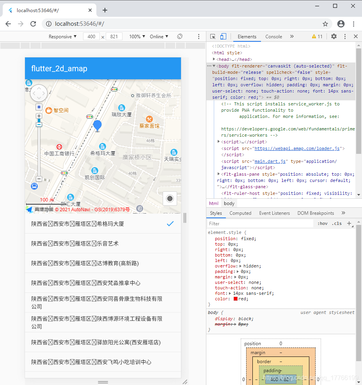
Task: Click the map zoom slider handle
Action: (x=39, y=125)
